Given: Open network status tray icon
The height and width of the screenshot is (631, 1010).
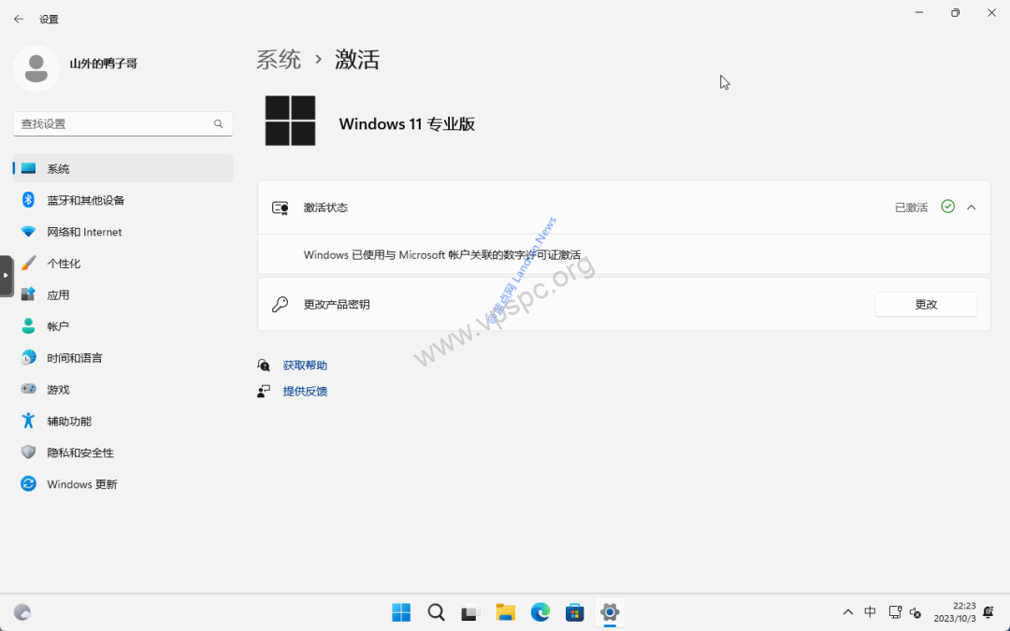Looking at the screenshot, I should [x=895, y=611].
